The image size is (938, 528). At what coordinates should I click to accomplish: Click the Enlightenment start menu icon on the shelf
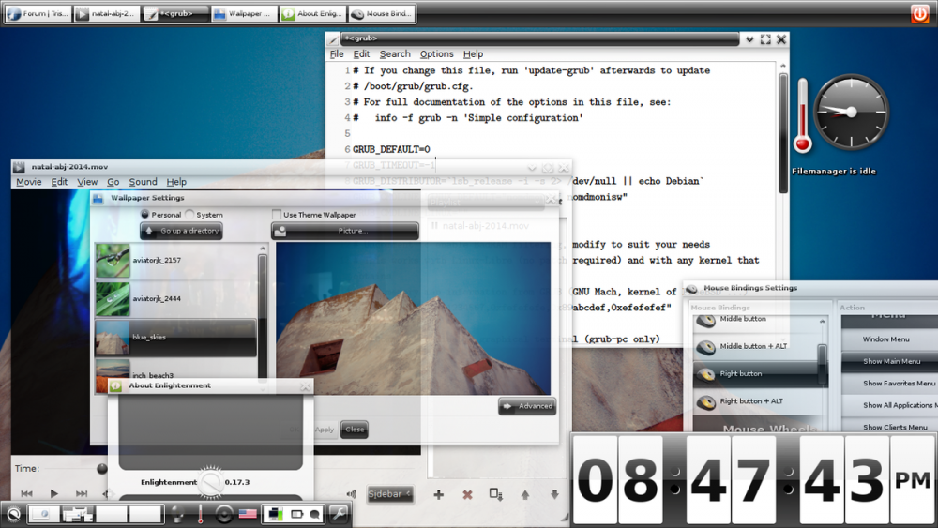tap(13, 514)
